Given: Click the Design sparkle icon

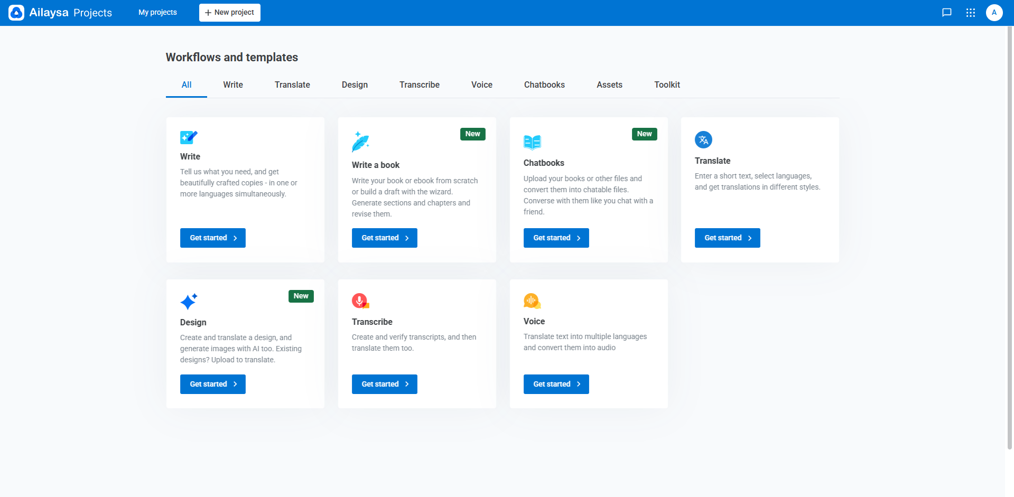Looking at the screenshot, I should click(x=189, y=302).
